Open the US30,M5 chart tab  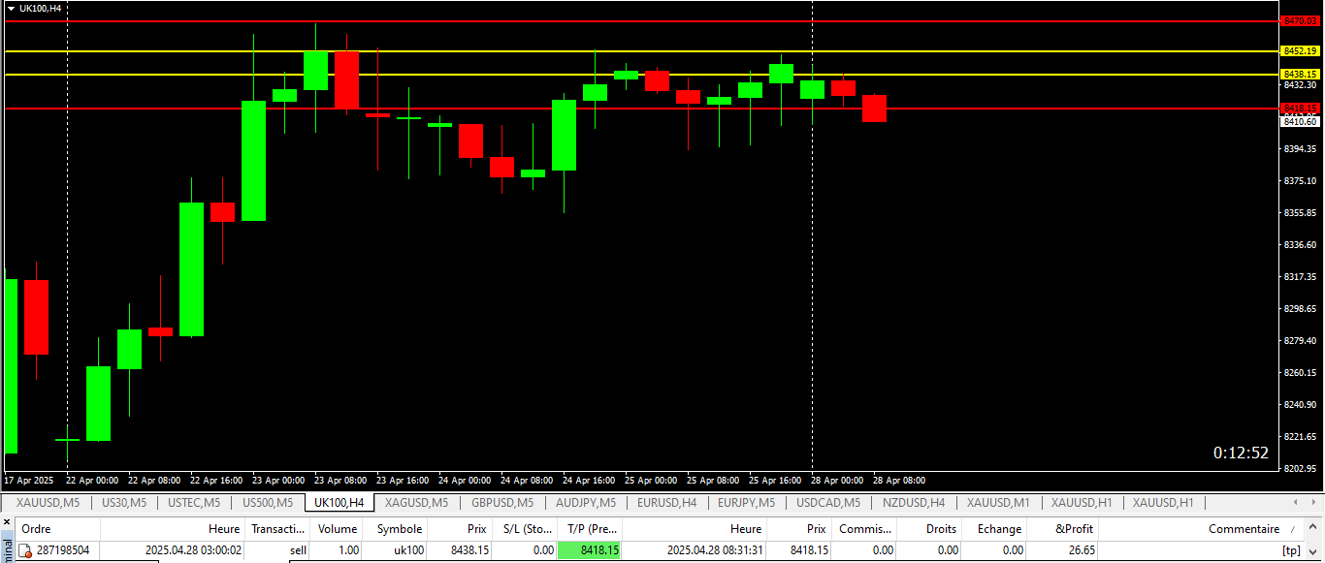pos(124,503)
